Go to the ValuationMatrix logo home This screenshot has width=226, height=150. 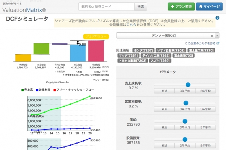[x=24, y=10]
